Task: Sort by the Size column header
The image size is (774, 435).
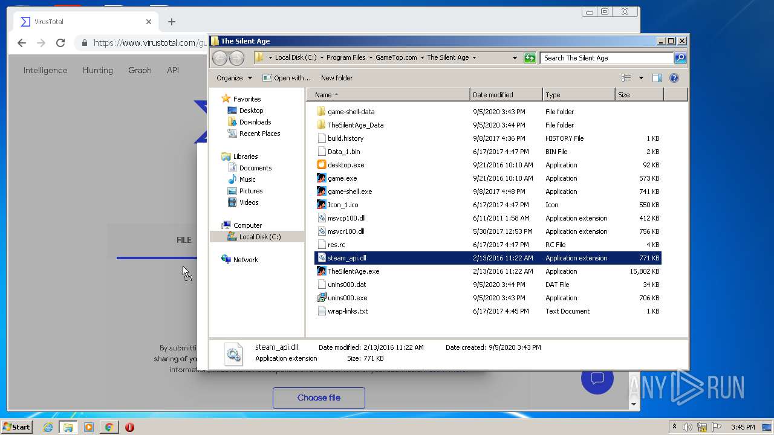Action: click(639, 95)
